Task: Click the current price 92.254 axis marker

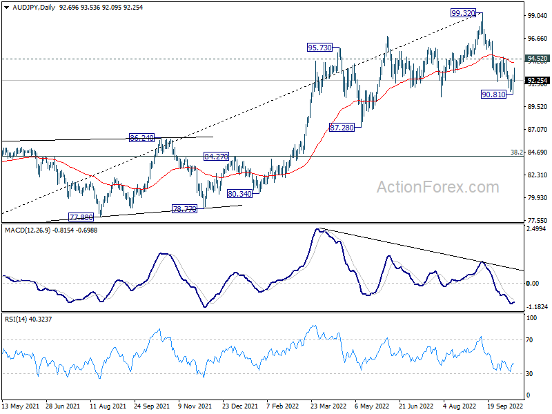Action: tap(537, 80)
